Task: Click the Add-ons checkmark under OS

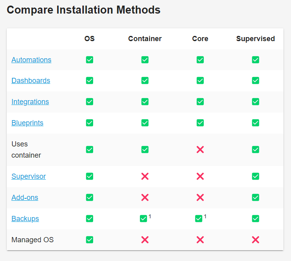Action: tap(90, 198)
